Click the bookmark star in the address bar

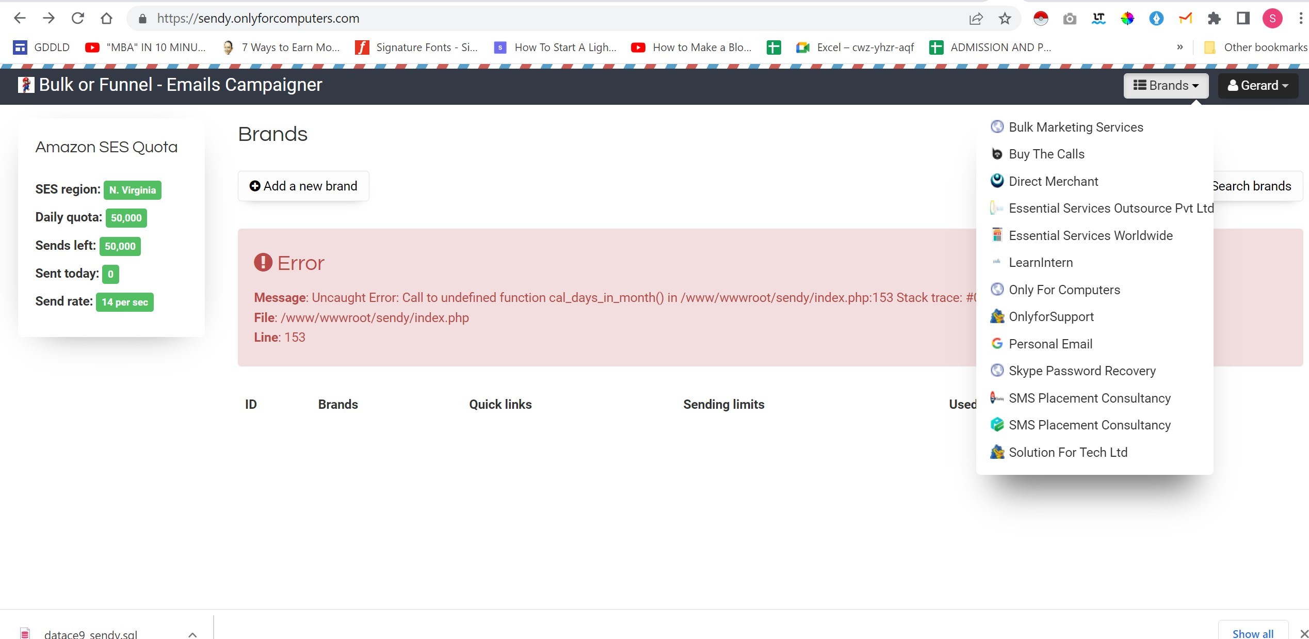point(1004,18)
